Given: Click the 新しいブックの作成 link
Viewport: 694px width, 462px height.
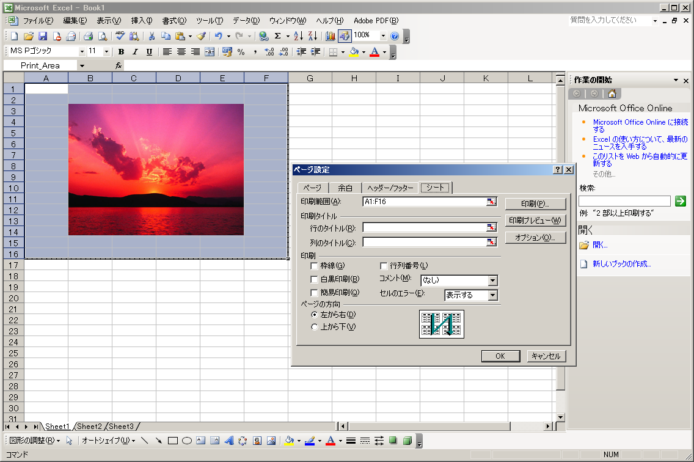Looking at the screenshot, I should pyautogui.click(x=621, y=264).
